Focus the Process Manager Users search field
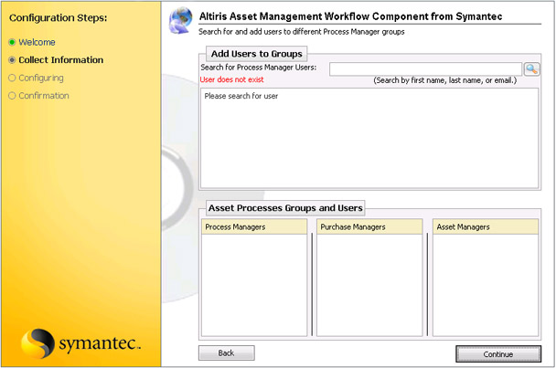 point(425,69)
